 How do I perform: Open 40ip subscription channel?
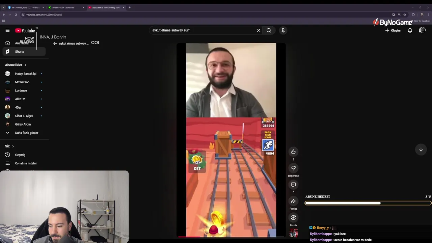24,107
